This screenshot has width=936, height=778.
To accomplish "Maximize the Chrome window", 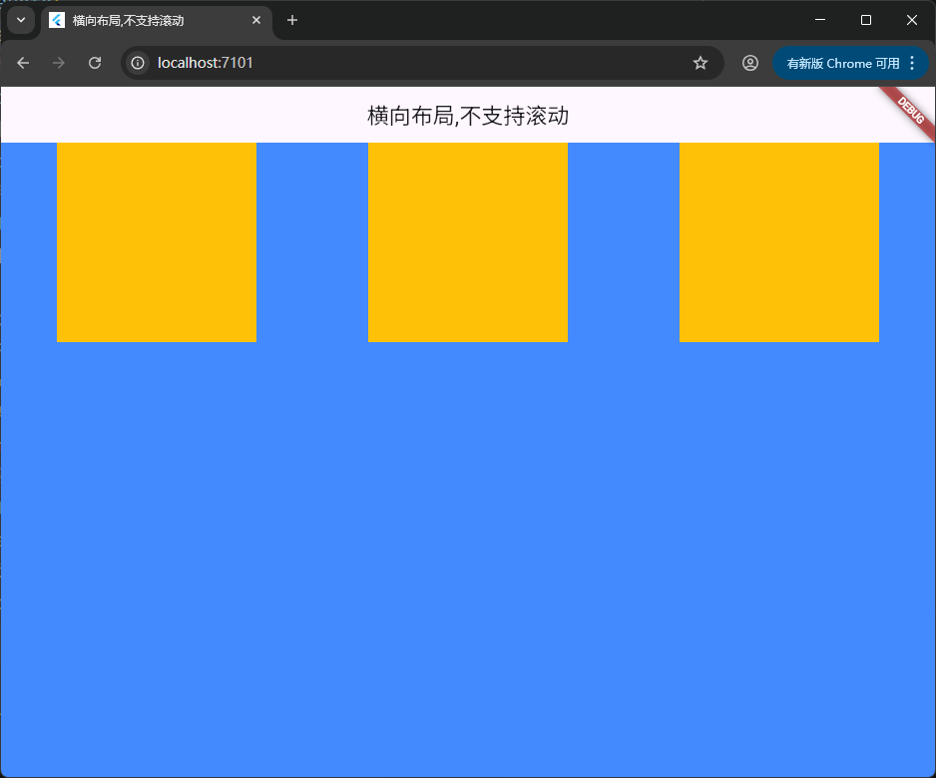I will point(866,20).
